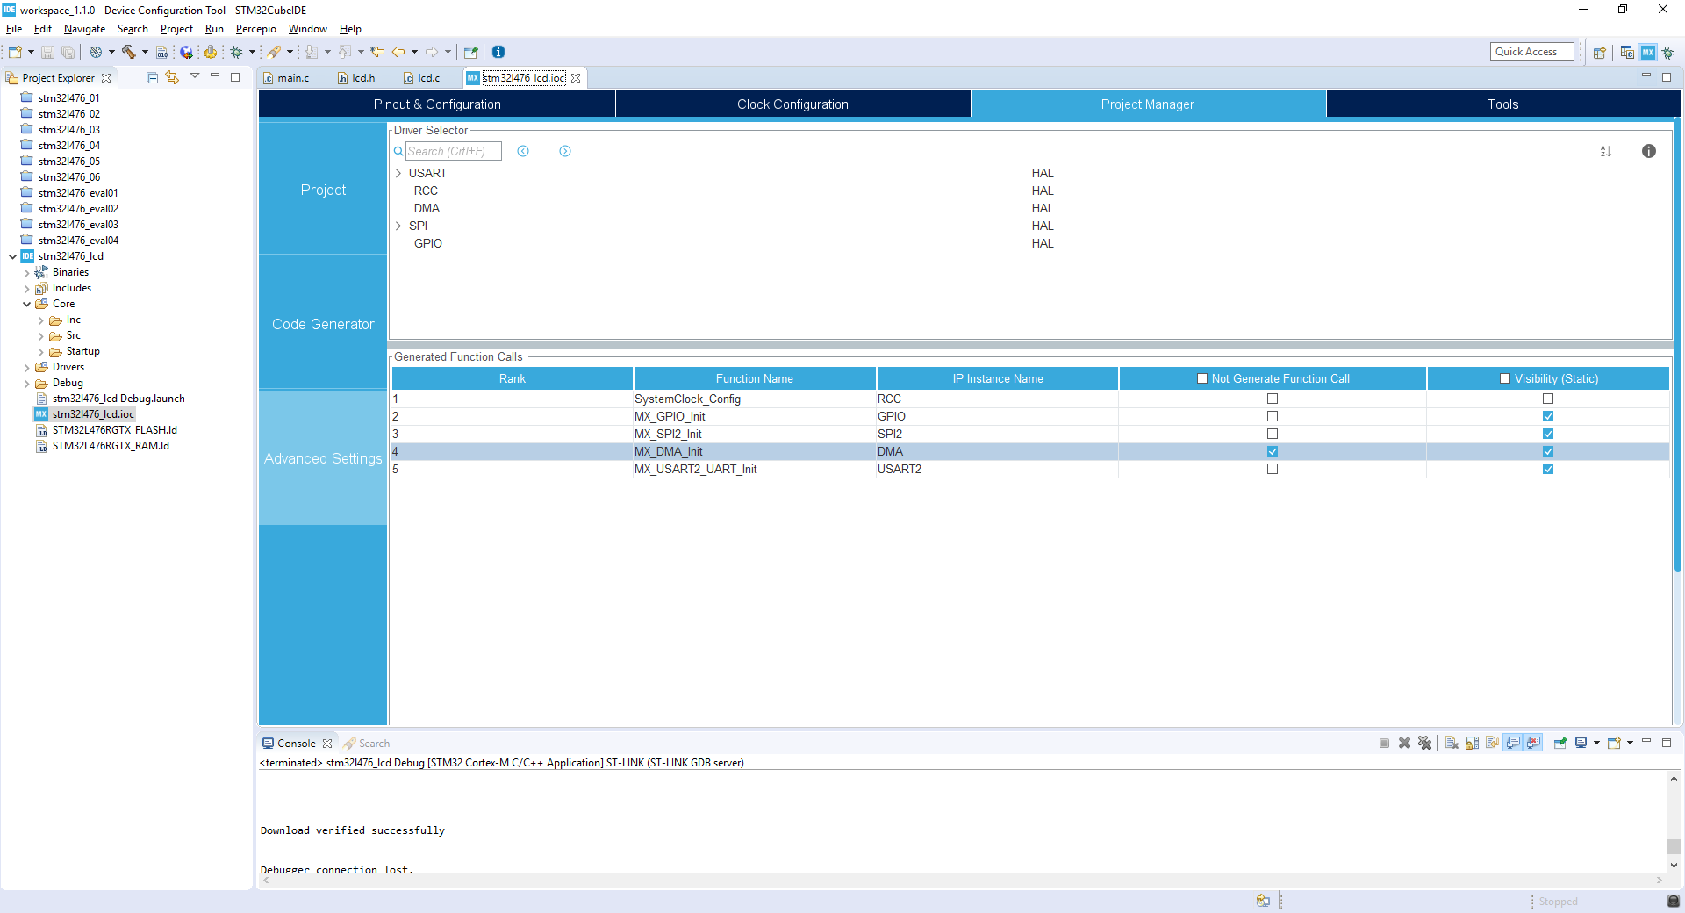
Task: Check Not Generate for MX_GPIO_Init row
Action: 1273,416
